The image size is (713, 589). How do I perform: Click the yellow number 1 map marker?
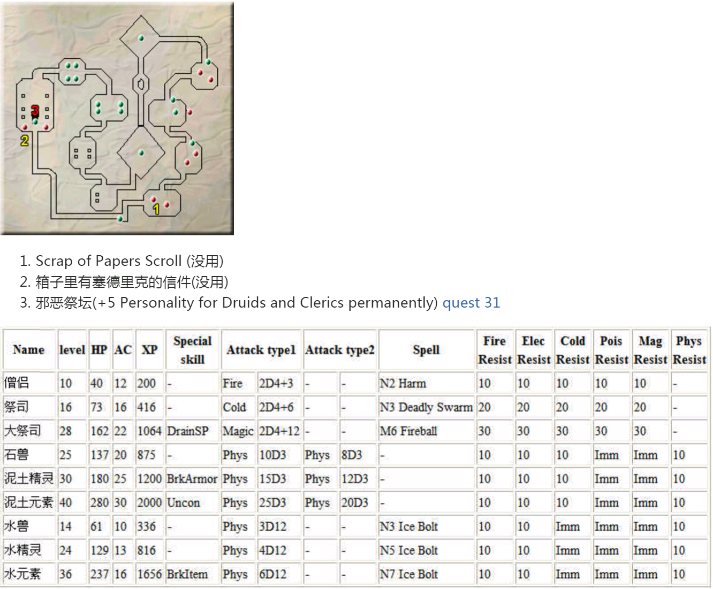click(x=156, y=209)
